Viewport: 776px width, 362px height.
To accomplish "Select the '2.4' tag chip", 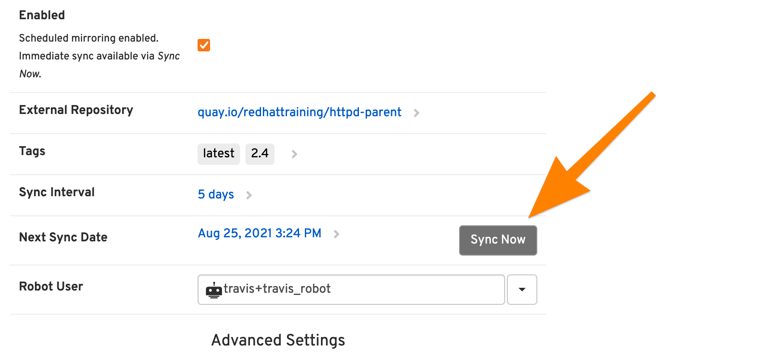I will coord(260,154).
